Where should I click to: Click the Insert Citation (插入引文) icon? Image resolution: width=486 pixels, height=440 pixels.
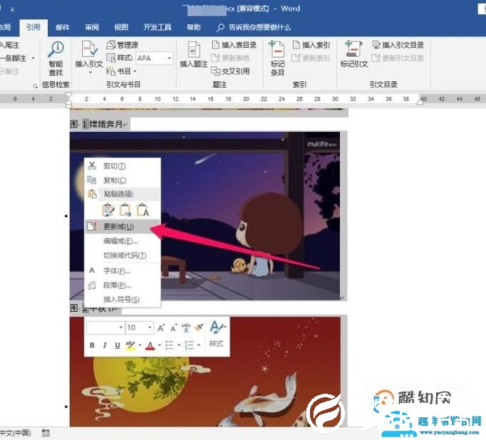[89, 49]
